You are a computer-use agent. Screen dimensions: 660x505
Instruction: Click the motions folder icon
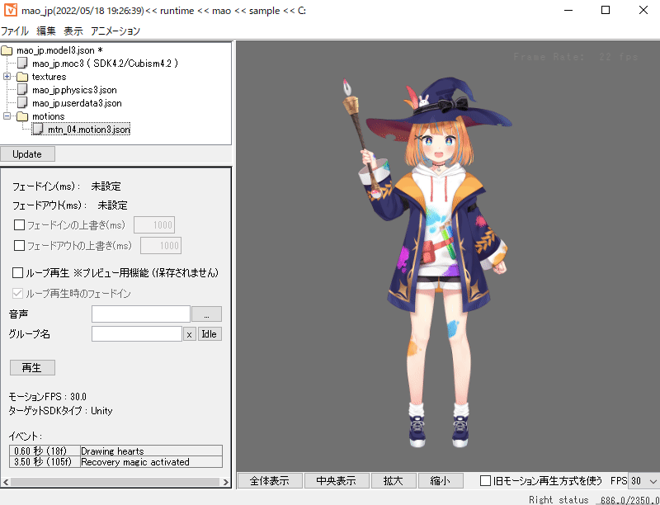(x=22, y=116)
